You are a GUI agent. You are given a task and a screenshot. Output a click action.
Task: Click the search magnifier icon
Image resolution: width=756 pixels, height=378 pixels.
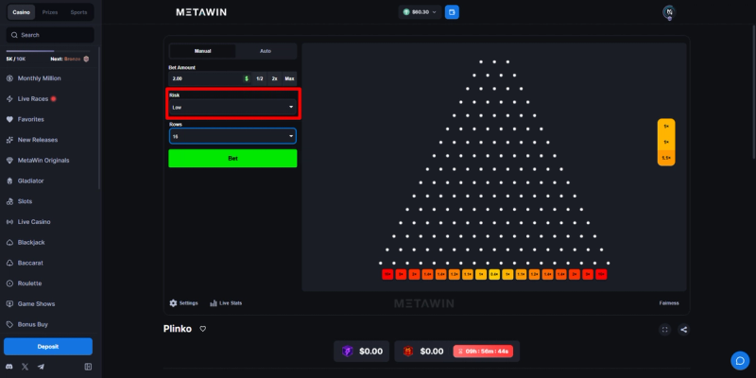tap(14, 35)
